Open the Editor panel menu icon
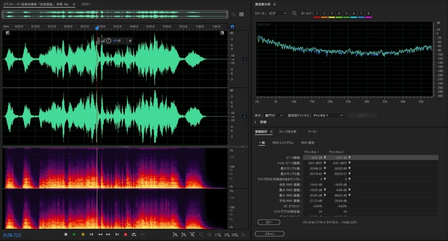The height and width of the screenshot is (241, 448). 74,4
